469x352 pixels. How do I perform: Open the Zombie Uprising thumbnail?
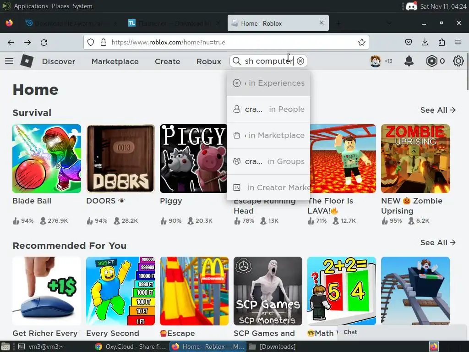point(415,159)
